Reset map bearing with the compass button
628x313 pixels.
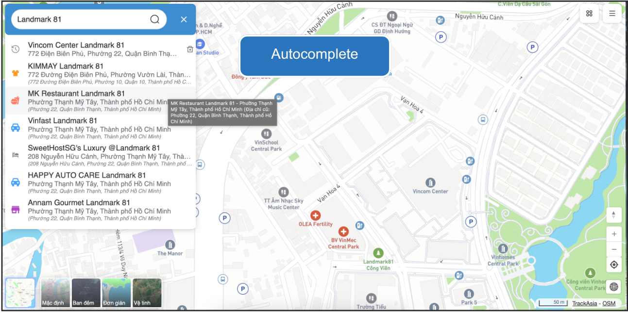coord(614,214)
